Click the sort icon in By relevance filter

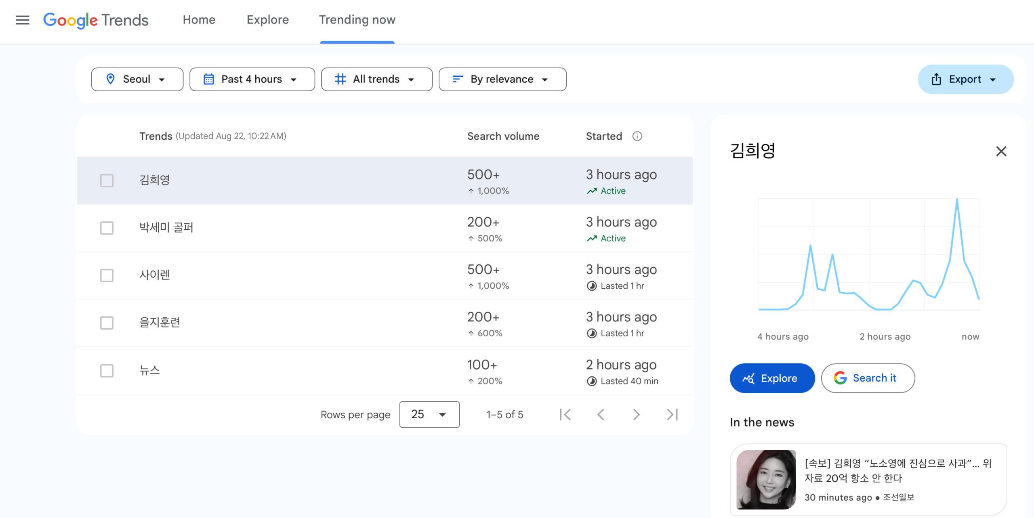tap(458, 79)
